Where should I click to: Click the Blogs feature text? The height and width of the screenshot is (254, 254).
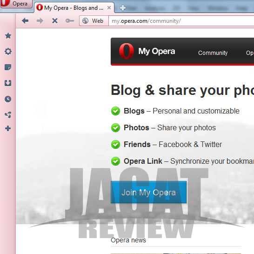[181, 111]
